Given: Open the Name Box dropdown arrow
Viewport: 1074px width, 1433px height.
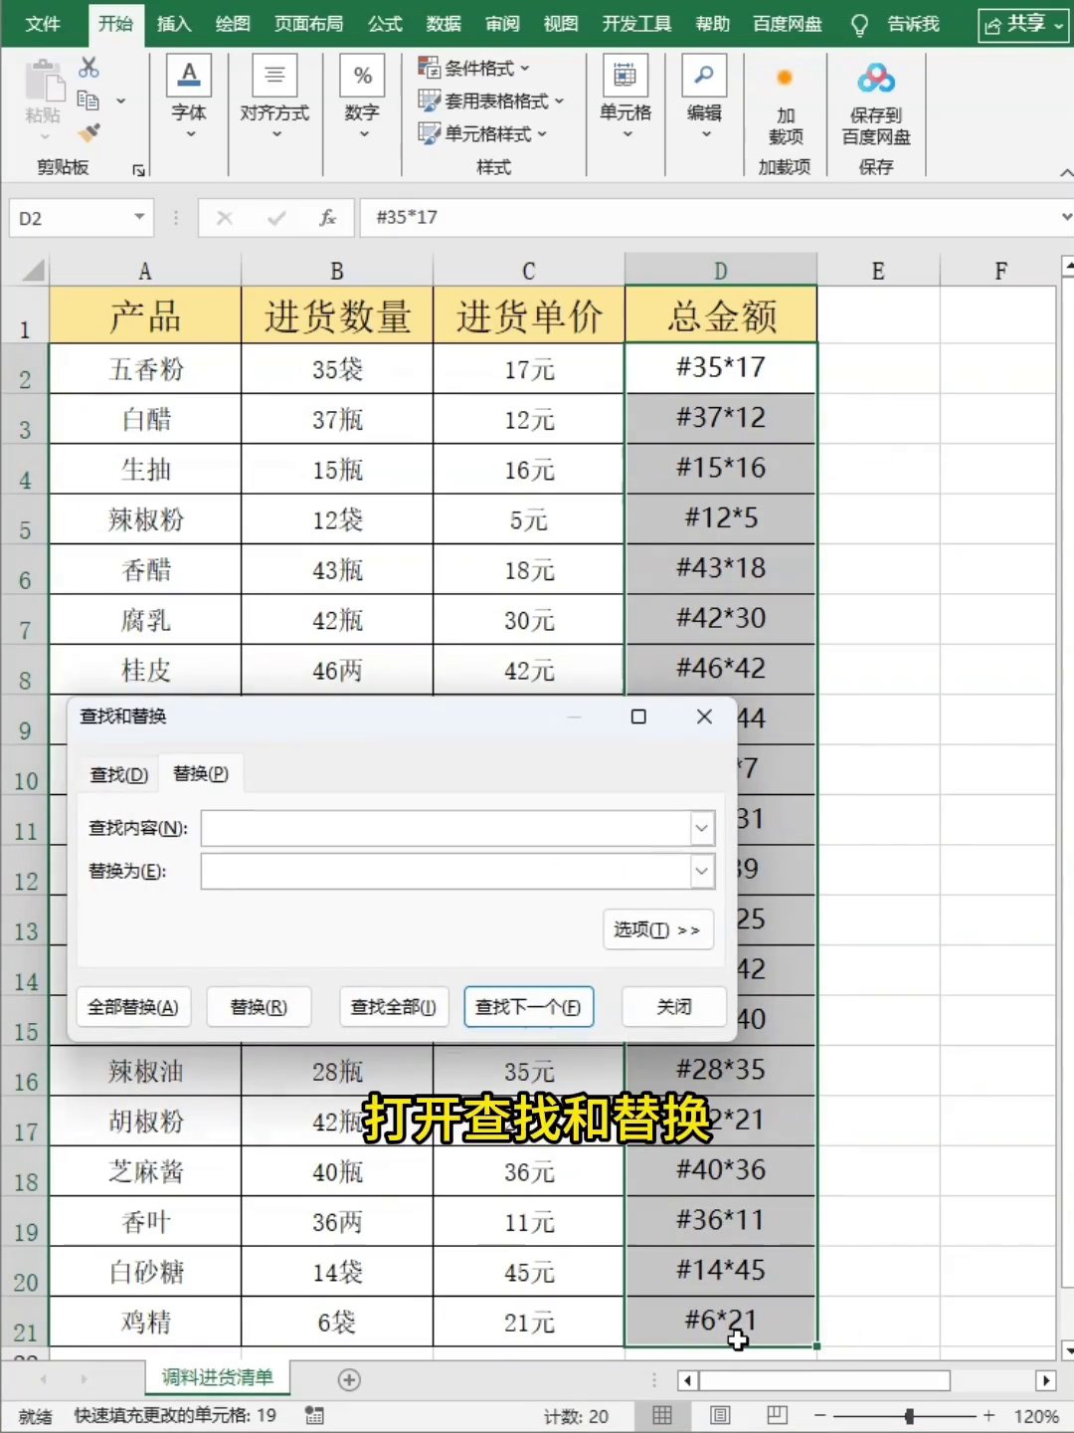Looking at the screenshot, I should (x=139, y=217).
